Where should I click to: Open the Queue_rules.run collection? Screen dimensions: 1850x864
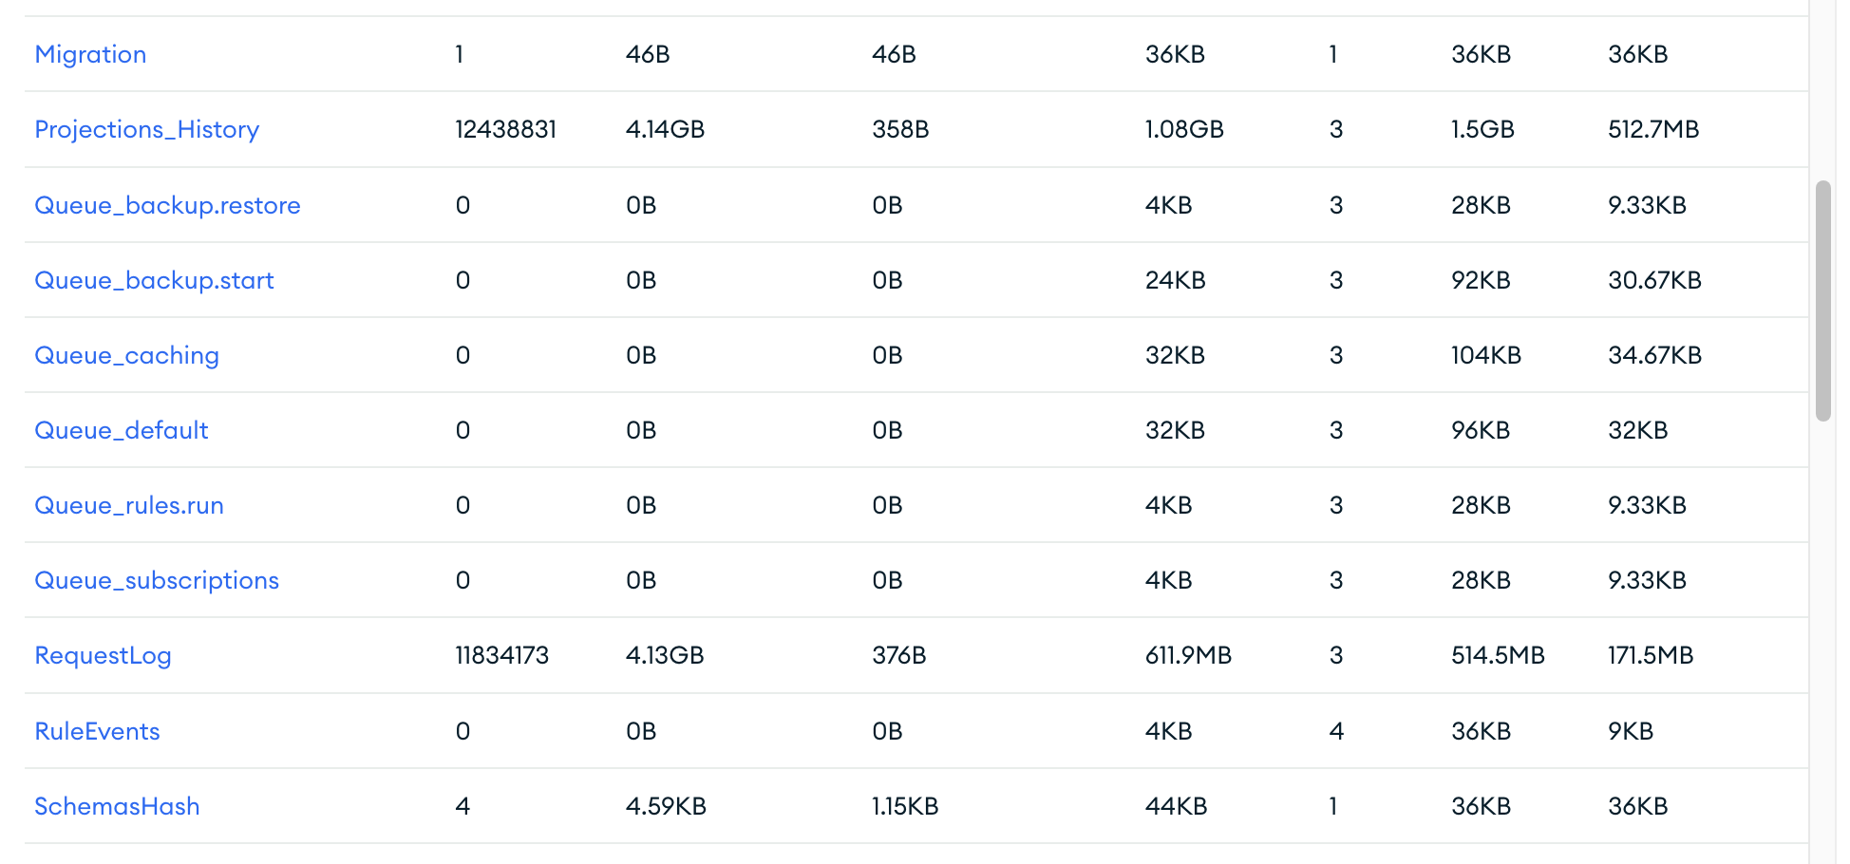pyautogui.click(x=129, y=505)
